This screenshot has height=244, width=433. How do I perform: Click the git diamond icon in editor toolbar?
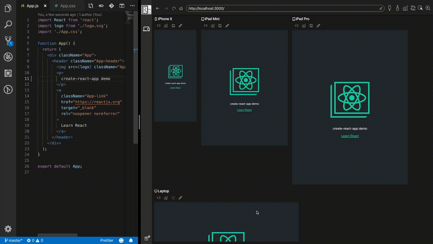coord(111,6)
